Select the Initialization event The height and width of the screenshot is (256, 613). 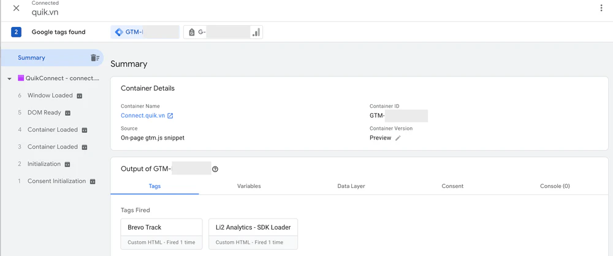pyautogui.click(x=44, y=164)
